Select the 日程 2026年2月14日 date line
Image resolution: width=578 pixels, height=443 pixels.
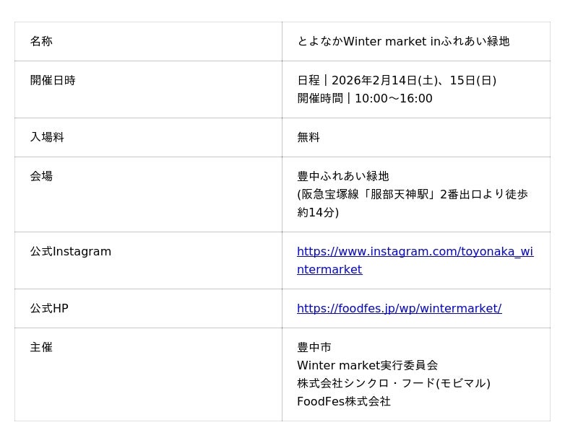(x=397, y=81)
